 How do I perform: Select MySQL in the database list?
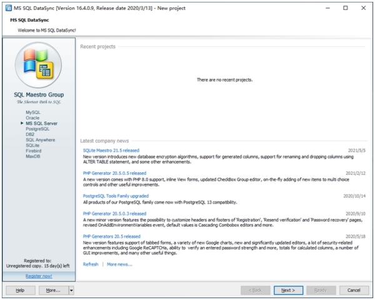(33, 112)
